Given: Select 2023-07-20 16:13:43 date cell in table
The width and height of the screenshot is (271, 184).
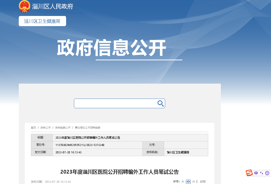Looking at the screenshot, I should click(98, 152).
